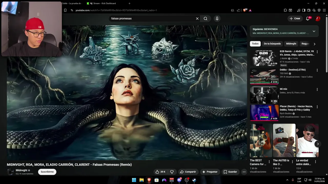Click the share page icon in address bar
Image resolution: width=328 pixels, height=184 pixels.
[238, 10]
